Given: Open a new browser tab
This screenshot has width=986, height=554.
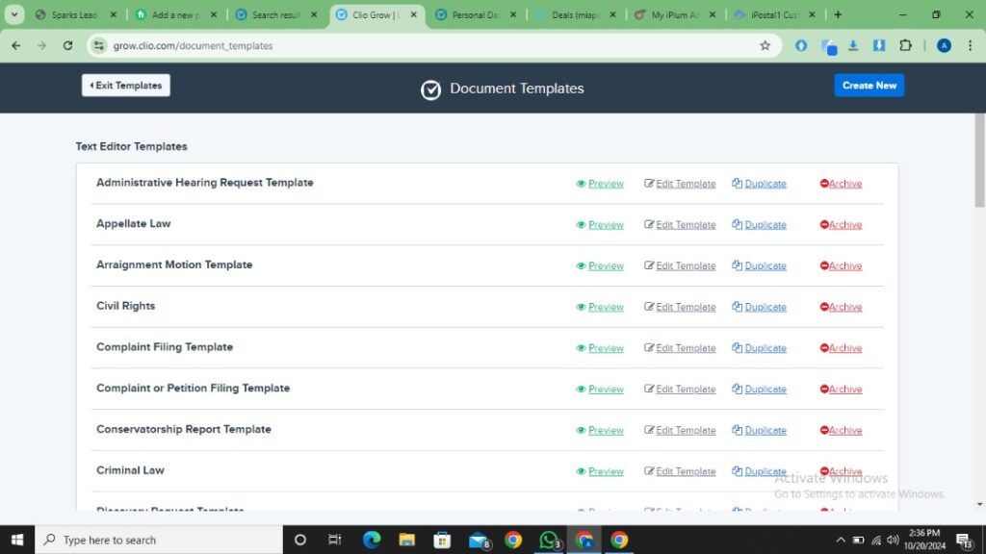Looking at the screenshot, I should (838, 14).
